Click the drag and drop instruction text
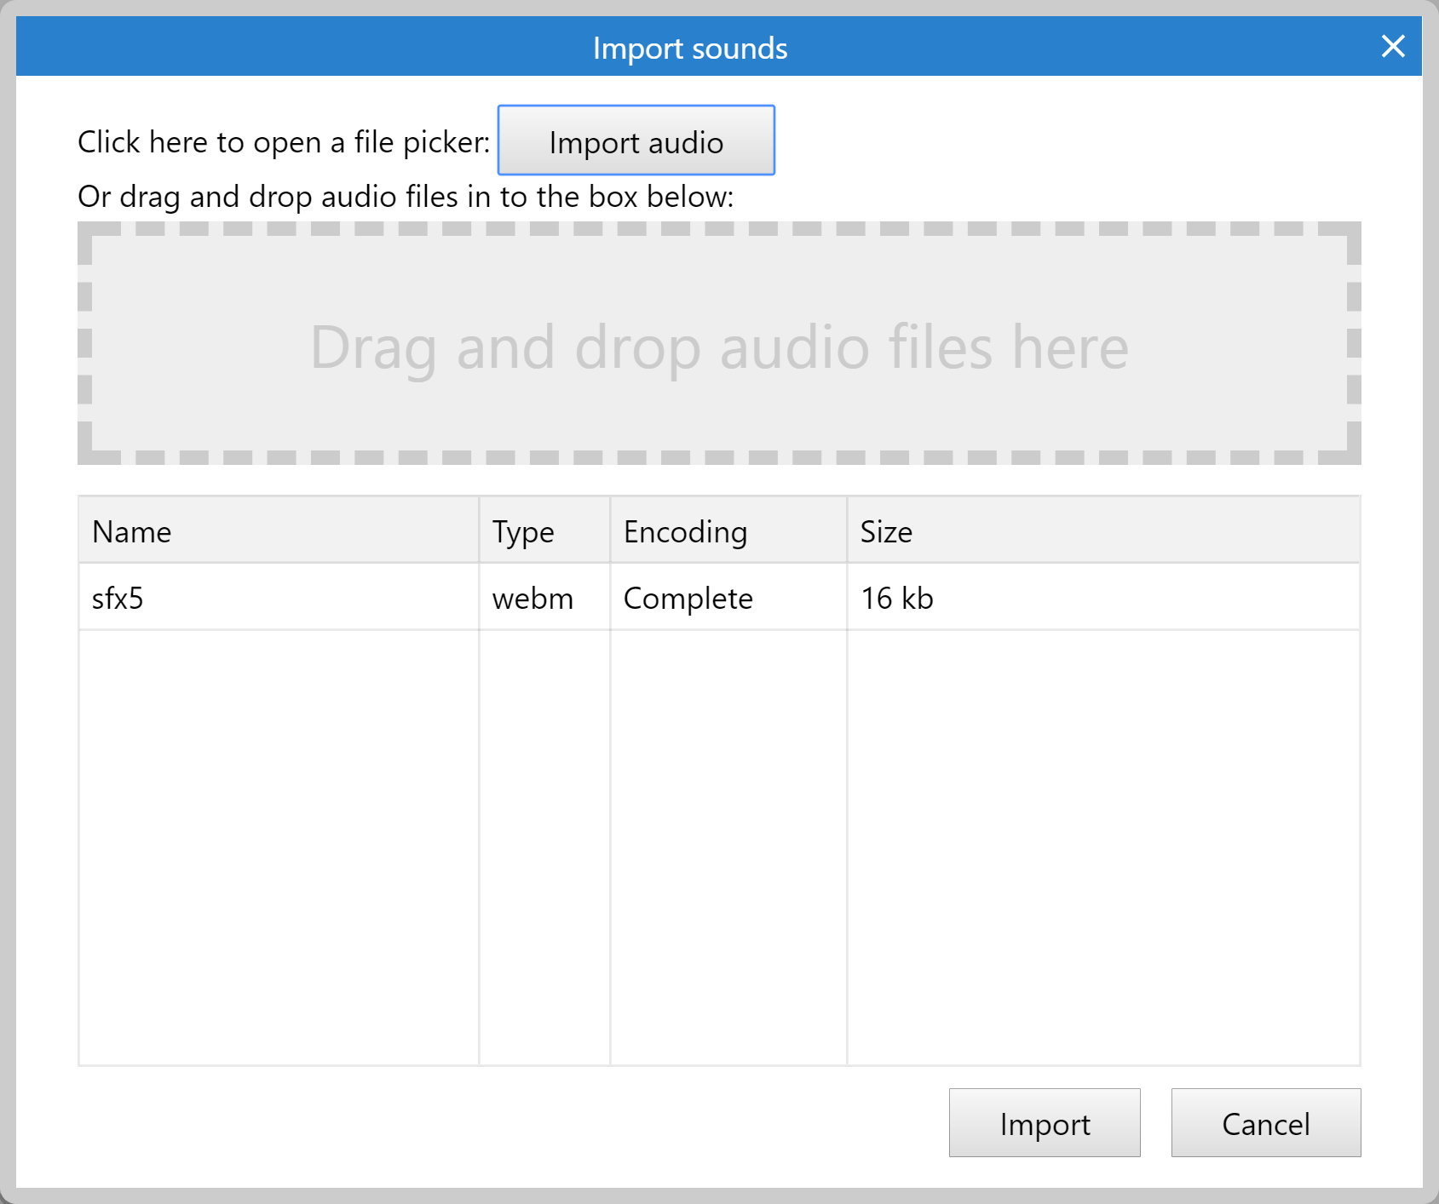1439x1204 pixels. point(405,196)
